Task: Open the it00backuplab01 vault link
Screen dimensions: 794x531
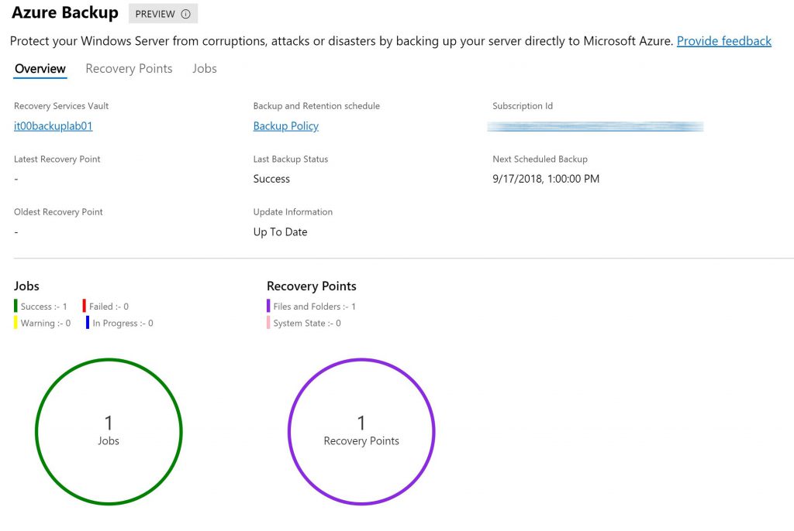Action: click(54, 126)
